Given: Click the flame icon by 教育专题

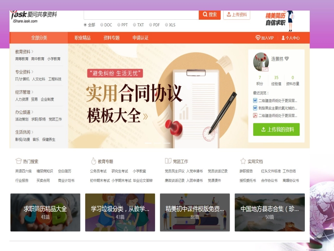Looking at the screenshot, I should 94,161.
